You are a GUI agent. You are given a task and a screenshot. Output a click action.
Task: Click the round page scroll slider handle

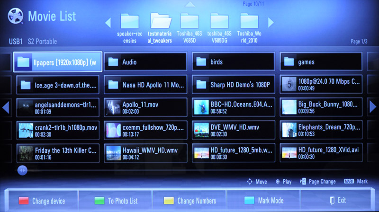[x=22, y=170]
